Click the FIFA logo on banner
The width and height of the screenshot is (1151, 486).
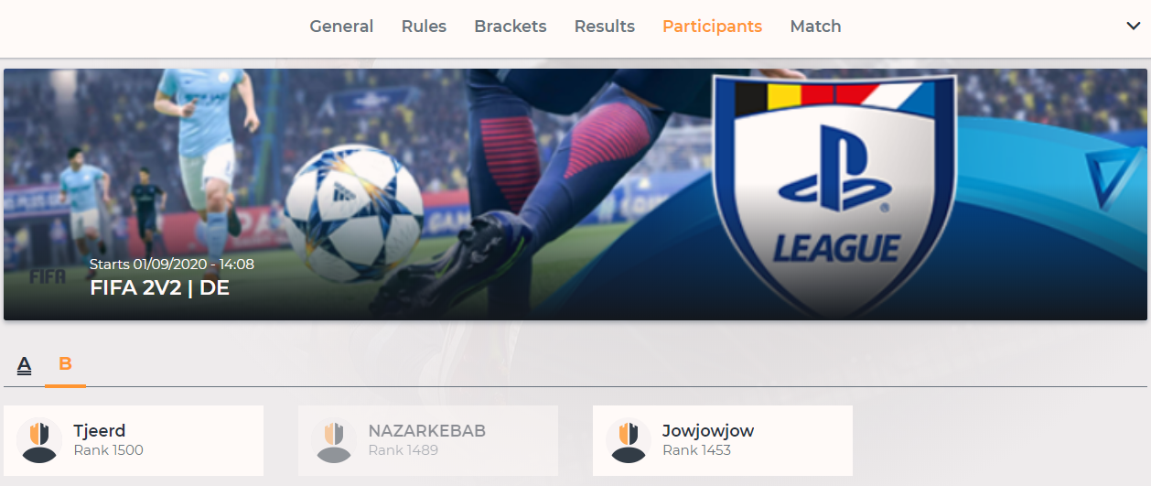pyautogui.click(x=47, y=276)
